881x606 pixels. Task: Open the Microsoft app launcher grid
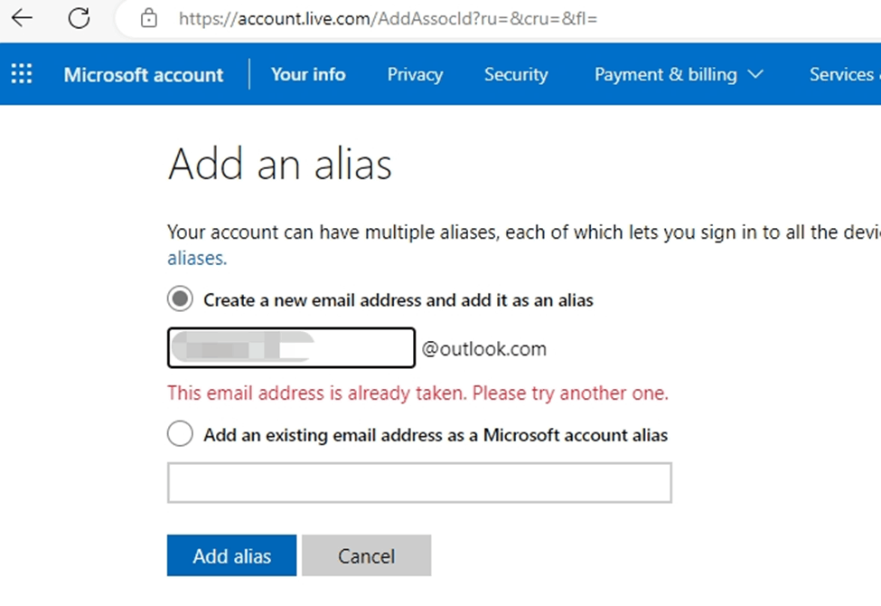22,73
